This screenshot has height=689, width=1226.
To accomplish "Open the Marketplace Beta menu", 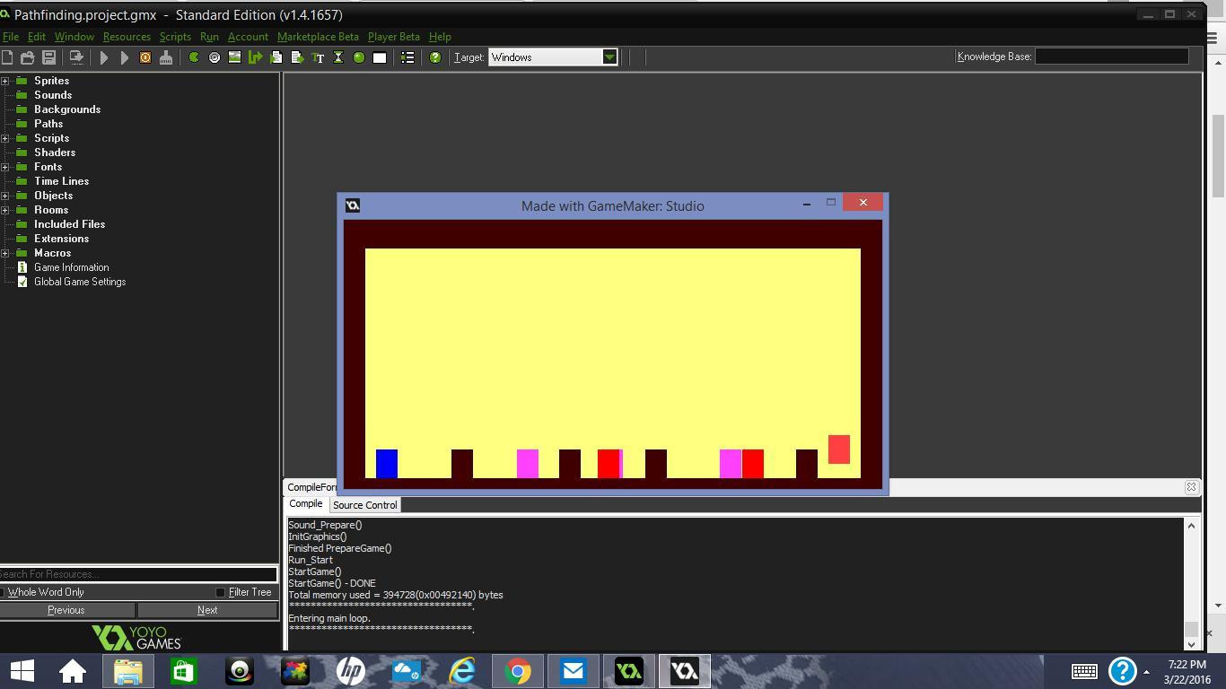I will 318,37.
